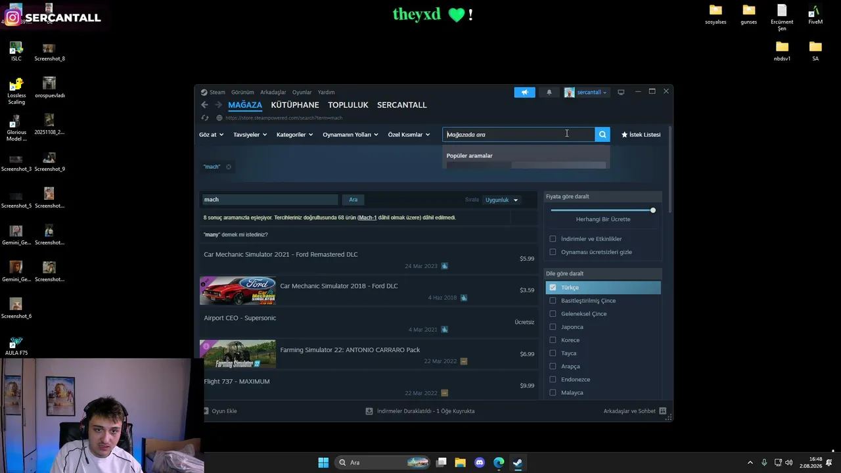Switch to the TOPLULUK tab
The width and height of the screenshot is (841, 473).
(x=348, y=105)
